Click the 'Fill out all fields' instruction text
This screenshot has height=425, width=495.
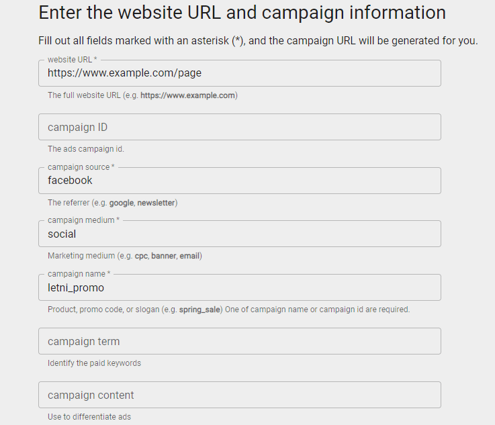click(x=258, y=41)
